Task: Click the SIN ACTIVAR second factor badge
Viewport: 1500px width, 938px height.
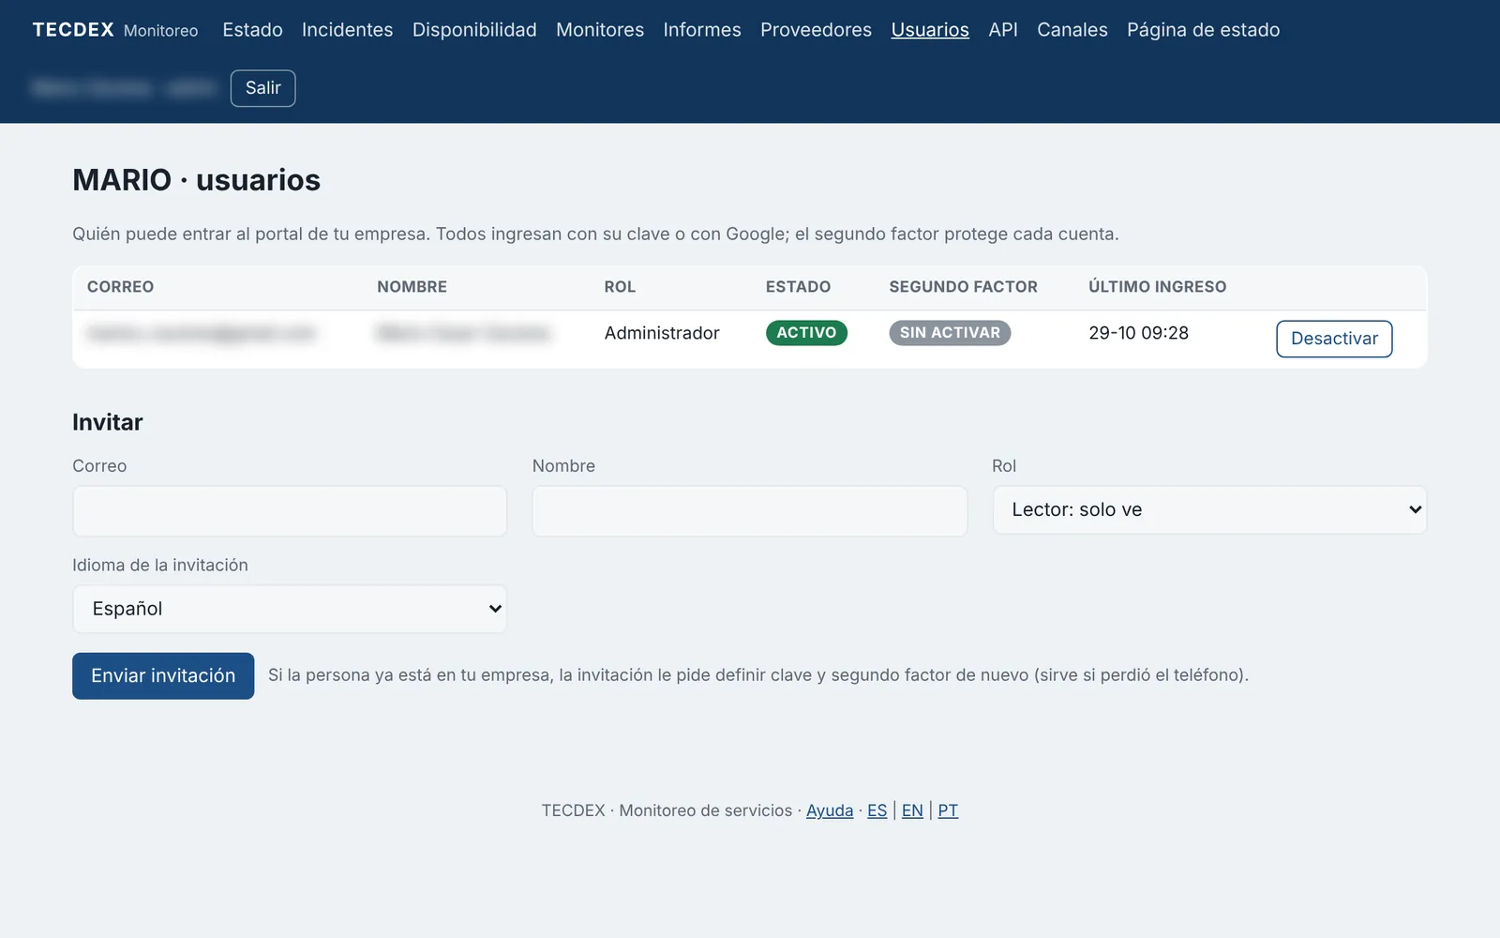Action: pyautogui.click(x=950, y=333)
